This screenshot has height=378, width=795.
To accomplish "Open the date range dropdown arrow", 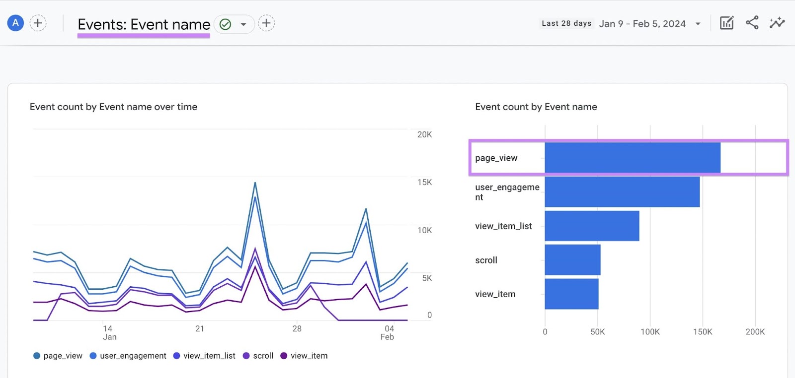I will point(698,24).
